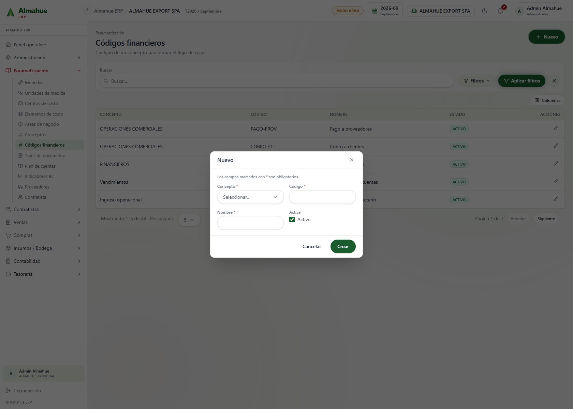Viewport: 573px width, 409px height.
Task: Click the Nombre input field
Action: [x=250, y=223]
